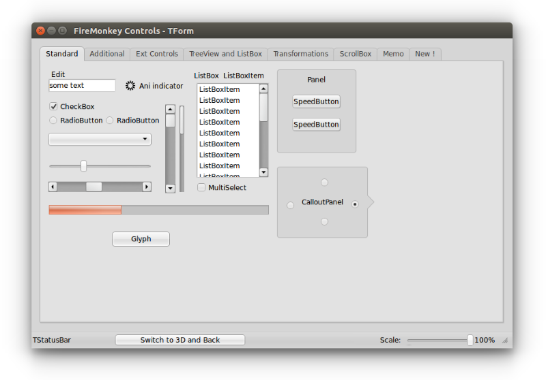This screenshot has width=546, height=380.
Task: Open the Transformations tab
Action: (x=300, y=54)
